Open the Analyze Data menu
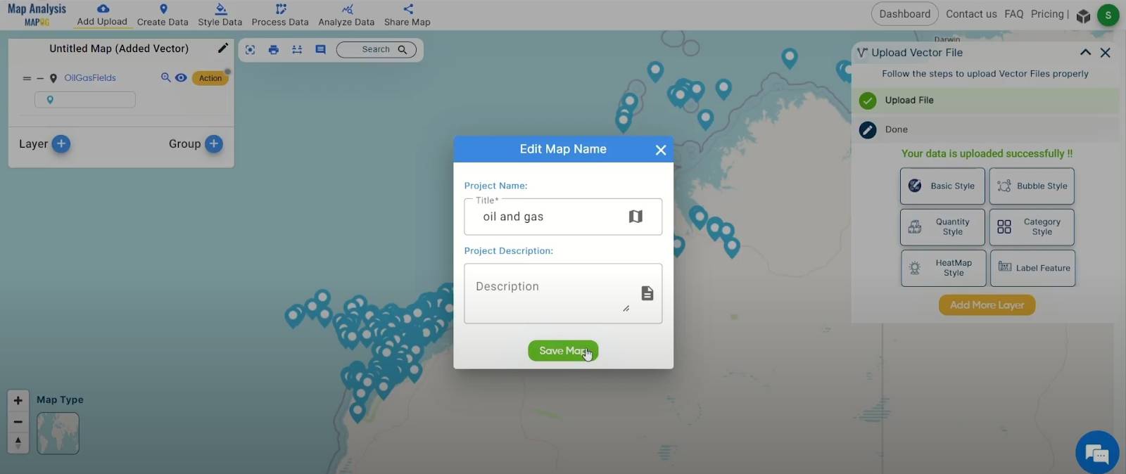Image resolution: width=1126 pixels, height=474 pixels. click(x=346, y=15)
